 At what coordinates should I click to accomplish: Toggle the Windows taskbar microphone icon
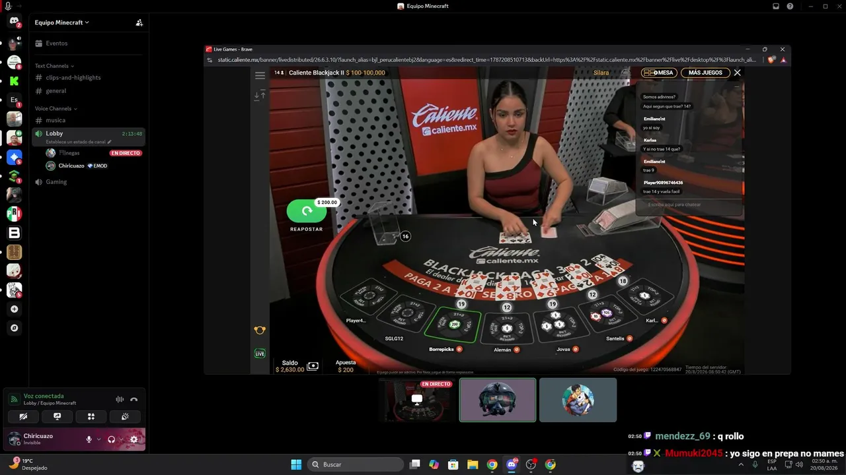tap(755, 464)
